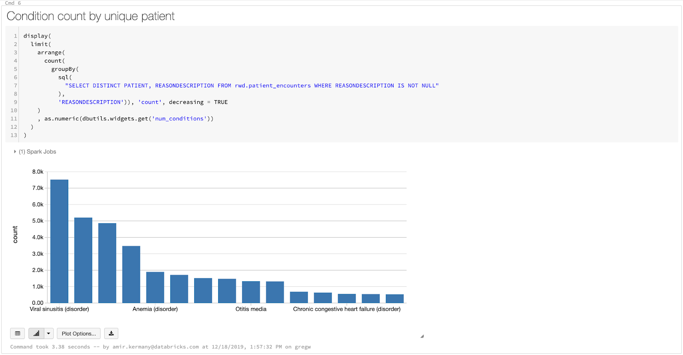Screen dimensions: 683x355
Task: Click the Anemia (disorder) bar in chart
Action: point(155,287)
